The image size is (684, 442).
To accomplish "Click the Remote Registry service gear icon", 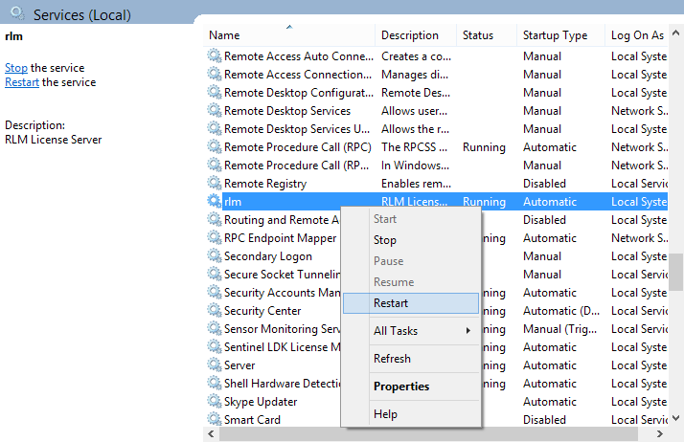I will 214,184.
